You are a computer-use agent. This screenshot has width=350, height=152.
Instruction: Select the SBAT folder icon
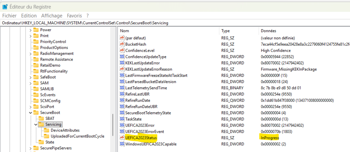(41, 119)
